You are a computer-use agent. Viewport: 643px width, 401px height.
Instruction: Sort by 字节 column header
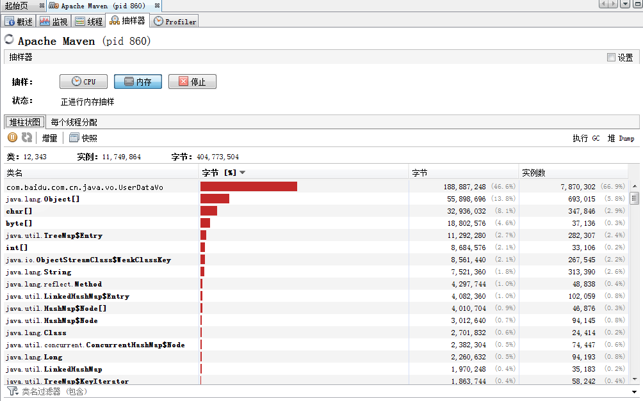point(464,173)
